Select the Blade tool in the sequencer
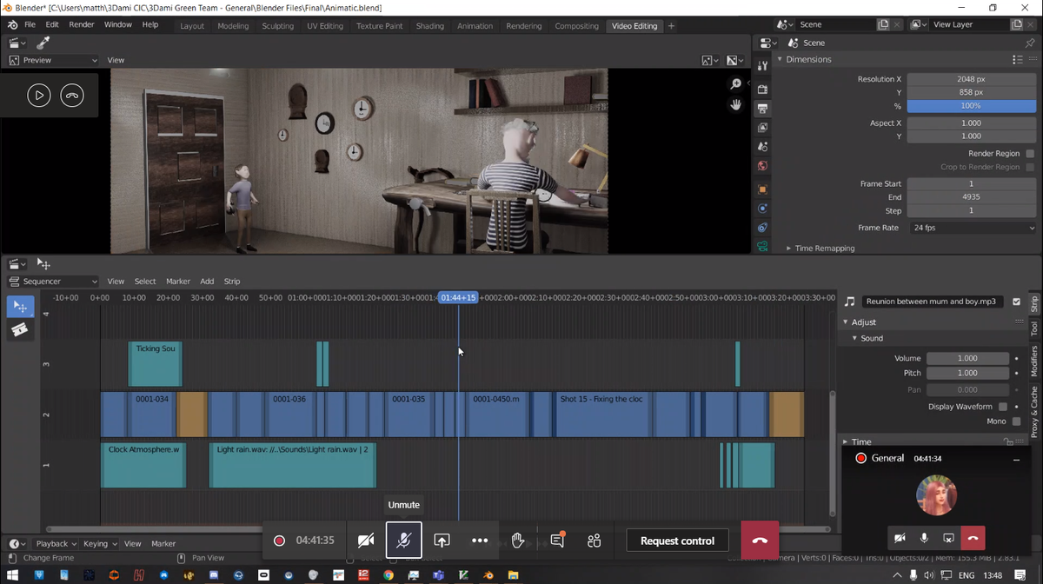1043x584 pixels. (19, 329)
